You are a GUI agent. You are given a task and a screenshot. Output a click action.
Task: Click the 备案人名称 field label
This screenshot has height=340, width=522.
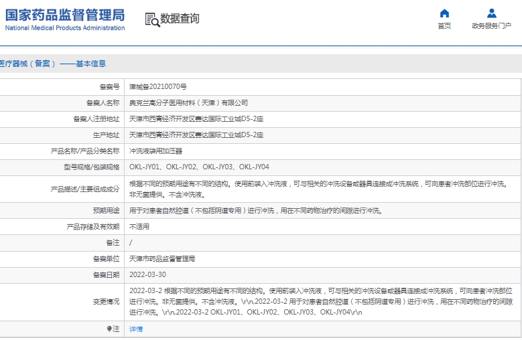click(103, 102)
